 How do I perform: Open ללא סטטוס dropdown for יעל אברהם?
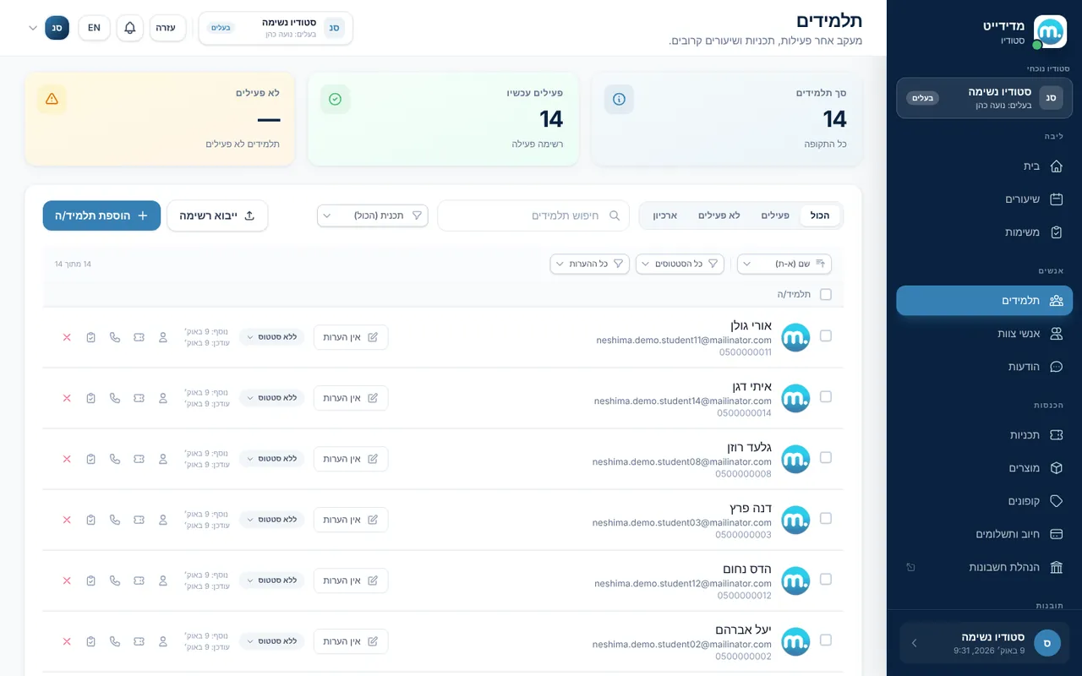tap(272, 641)
